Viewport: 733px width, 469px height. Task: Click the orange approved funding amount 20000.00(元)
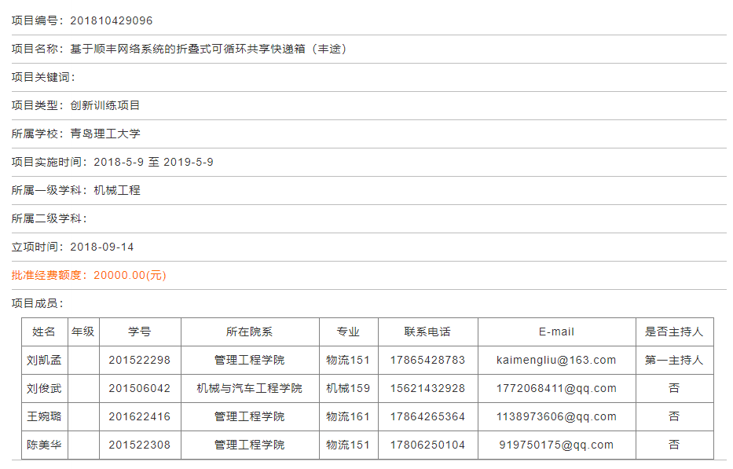tap(130, 275)
